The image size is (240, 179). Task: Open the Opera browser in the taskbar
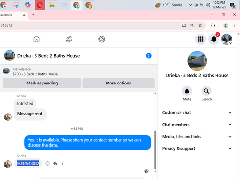(40, 5)
